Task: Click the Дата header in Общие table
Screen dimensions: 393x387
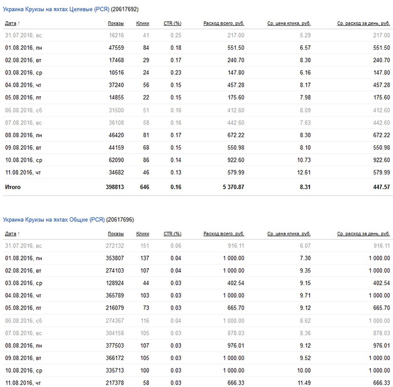Action: (10, 234)
